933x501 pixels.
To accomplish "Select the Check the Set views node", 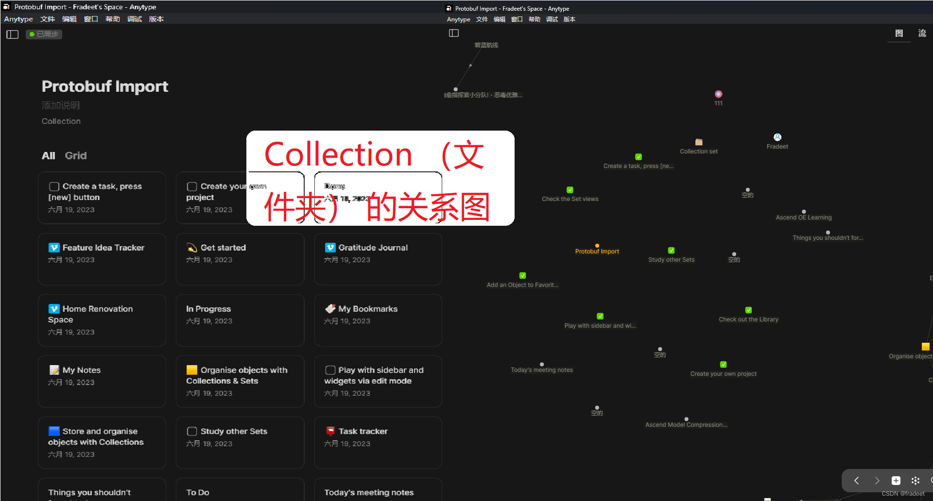I will pyautogui.click(x=570, y=190).
